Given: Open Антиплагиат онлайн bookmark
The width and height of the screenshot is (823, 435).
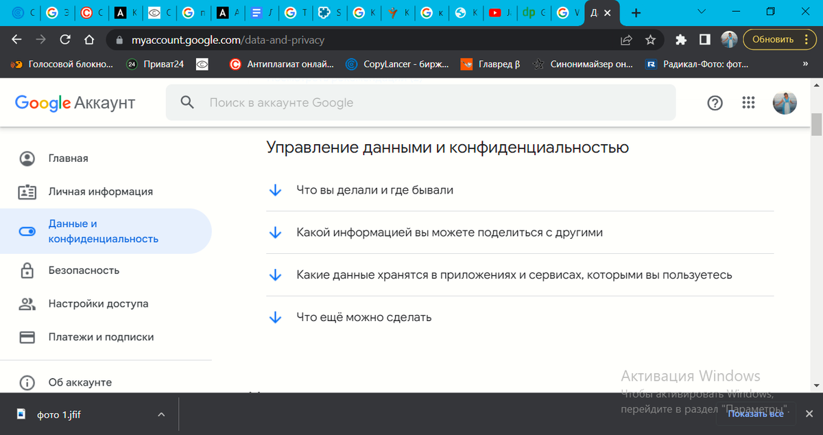Looking at the screenshot, I should click(282, 64).
